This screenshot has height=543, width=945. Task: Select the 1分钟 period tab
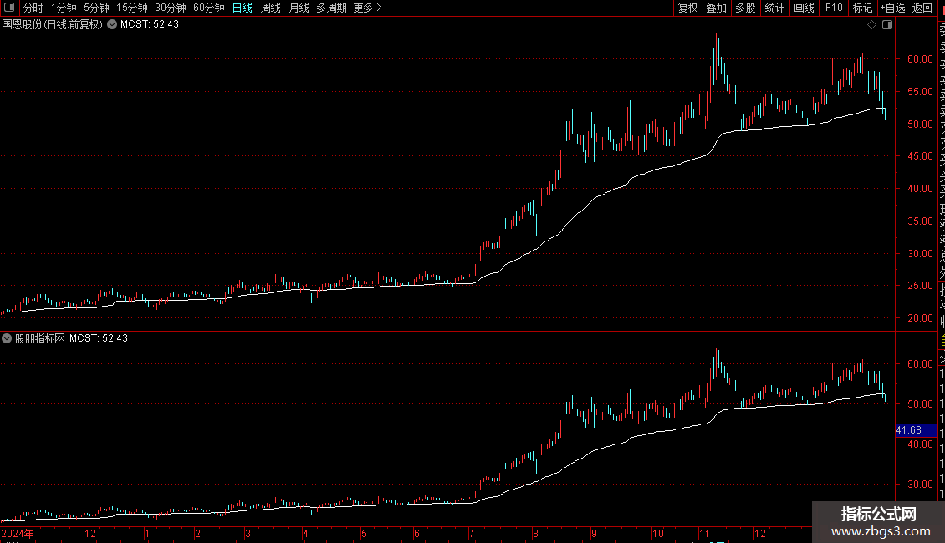[64, 8]
